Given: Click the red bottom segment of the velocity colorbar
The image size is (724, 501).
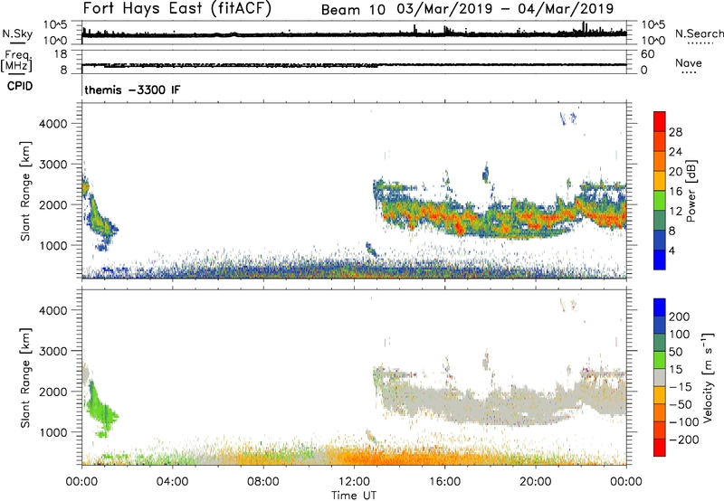Looking at the screenshot, I should pyautogui.click(x=660, y=448).
